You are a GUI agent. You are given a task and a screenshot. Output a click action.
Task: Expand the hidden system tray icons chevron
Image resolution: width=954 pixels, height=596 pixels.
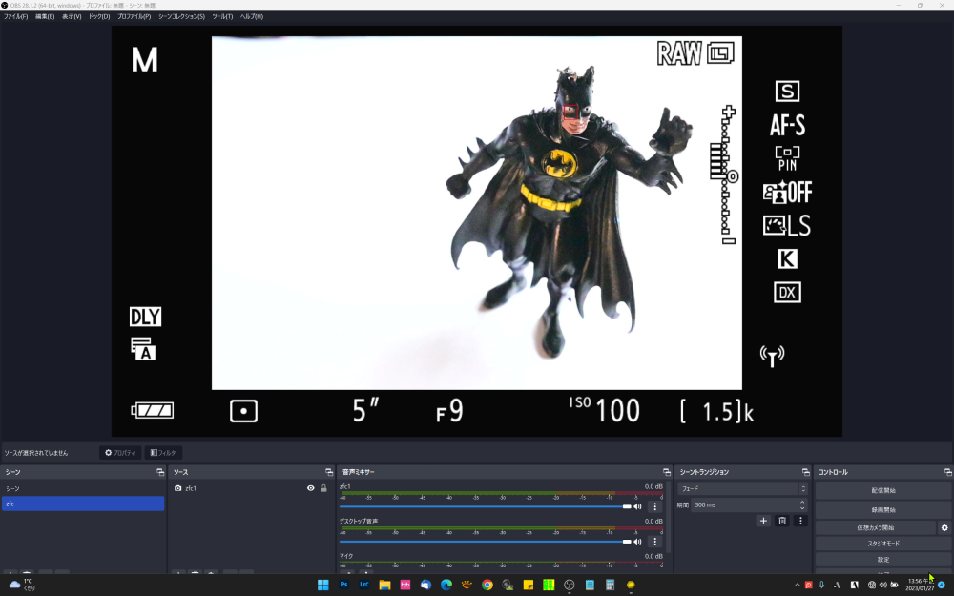[x=797, y=586]
